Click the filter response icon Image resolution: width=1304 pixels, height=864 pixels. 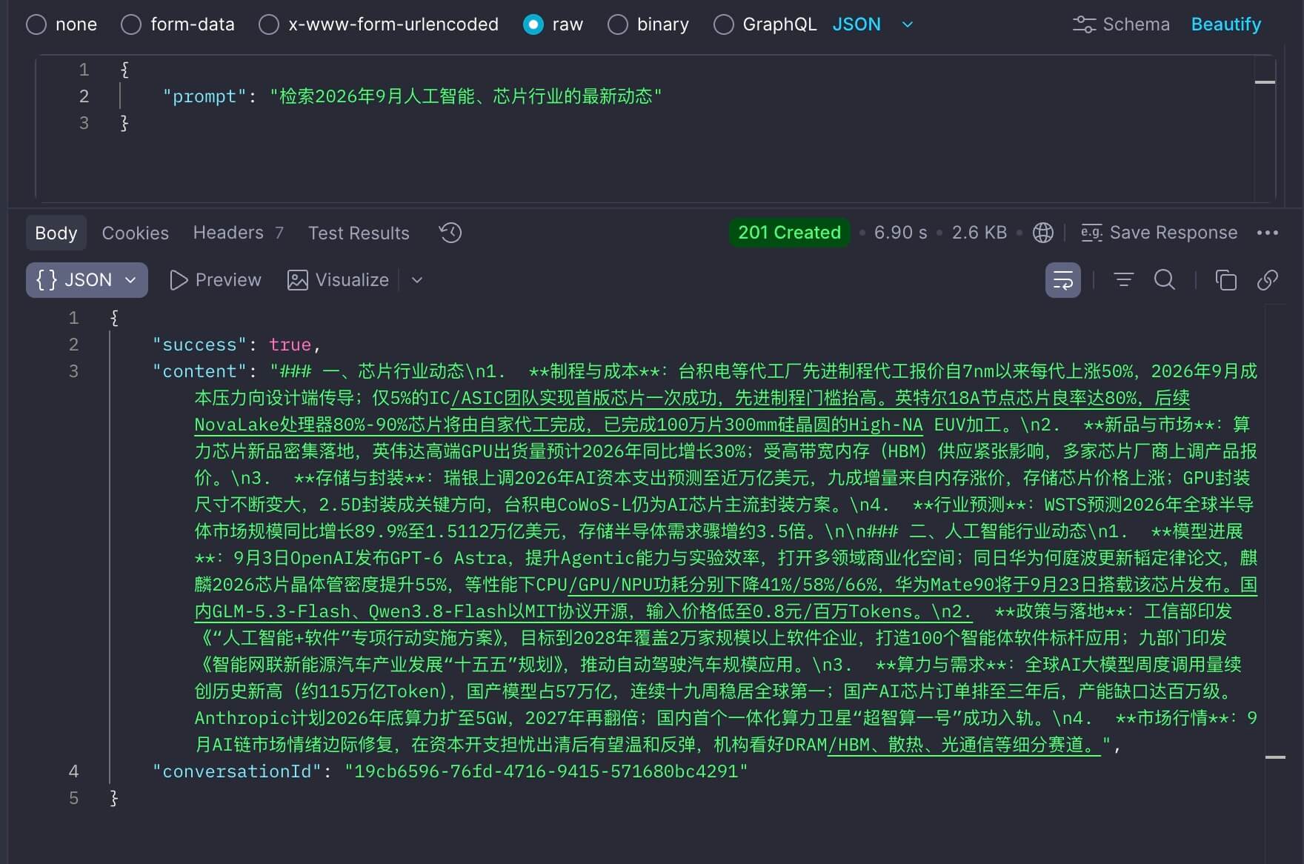pyautogui.click(x=1124, y=280)
